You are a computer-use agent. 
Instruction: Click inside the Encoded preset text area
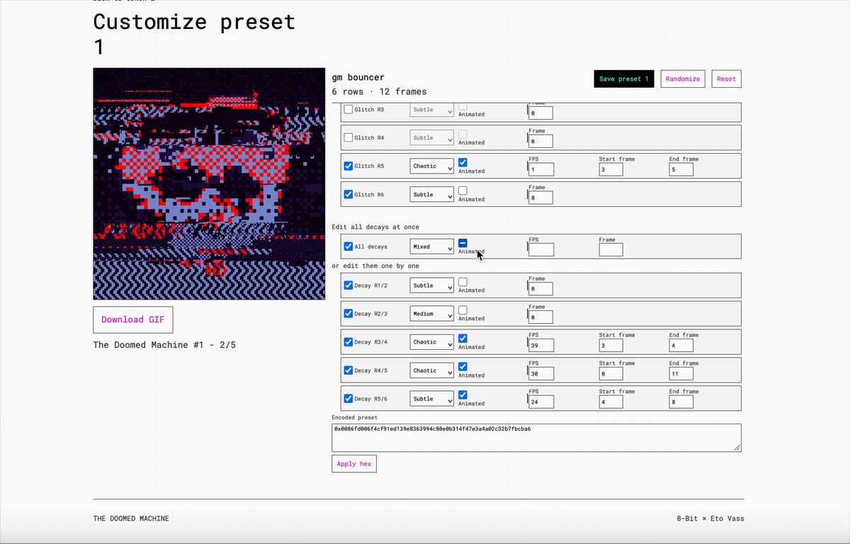click(537, 437)
